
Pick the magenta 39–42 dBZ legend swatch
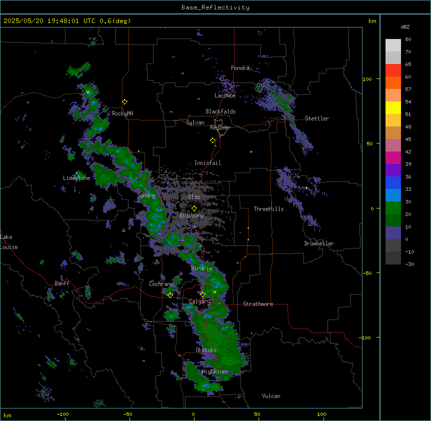(x=393, y=157)
